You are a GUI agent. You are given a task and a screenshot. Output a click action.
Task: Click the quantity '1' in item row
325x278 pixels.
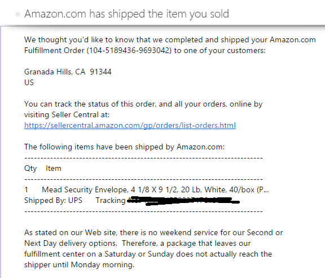click(x=26, y=190)
